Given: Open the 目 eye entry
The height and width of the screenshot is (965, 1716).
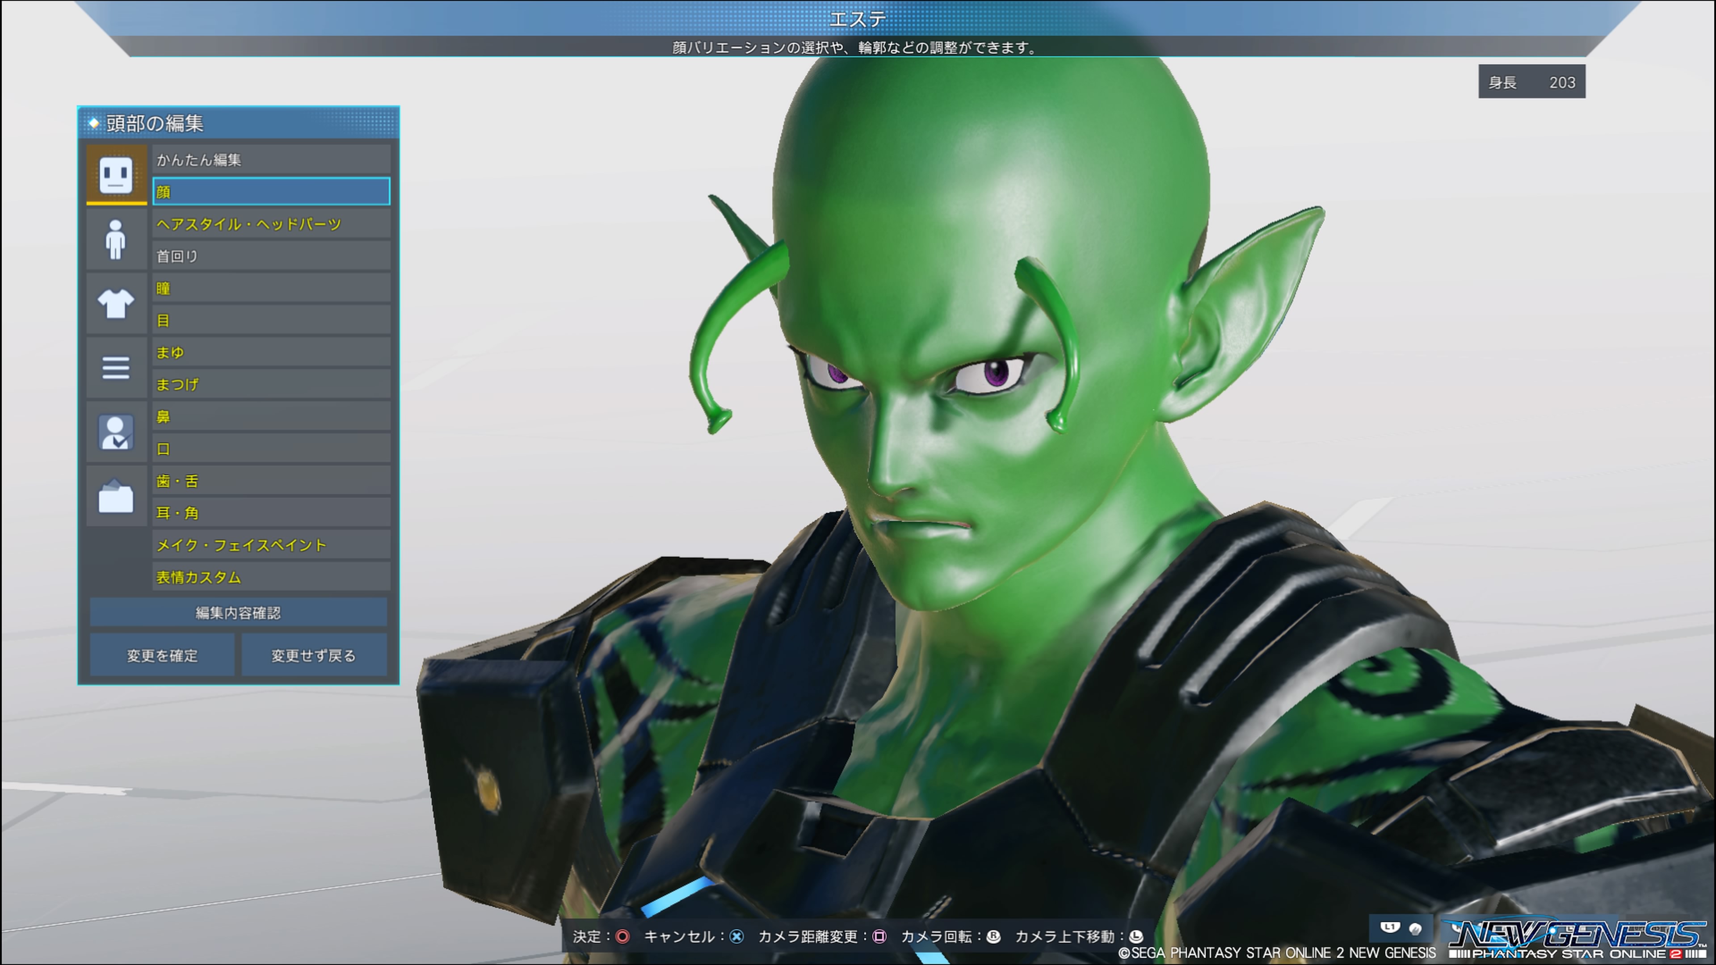Looking at the screenshot, I should (271, 320).
